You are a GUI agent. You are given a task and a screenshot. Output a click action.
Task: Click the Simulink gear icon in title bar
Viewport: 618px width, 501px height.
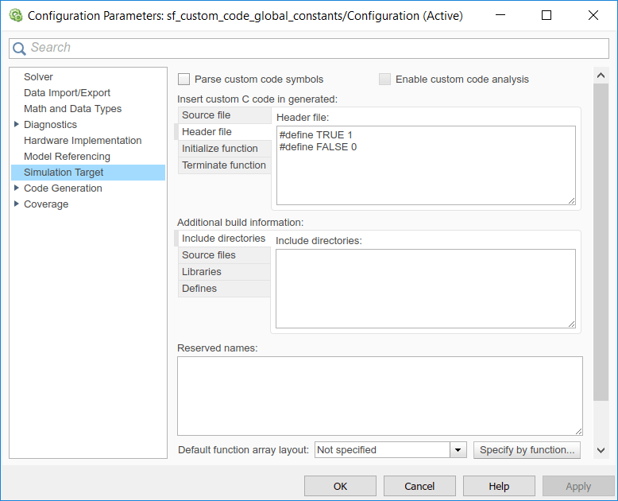point(16,15)
